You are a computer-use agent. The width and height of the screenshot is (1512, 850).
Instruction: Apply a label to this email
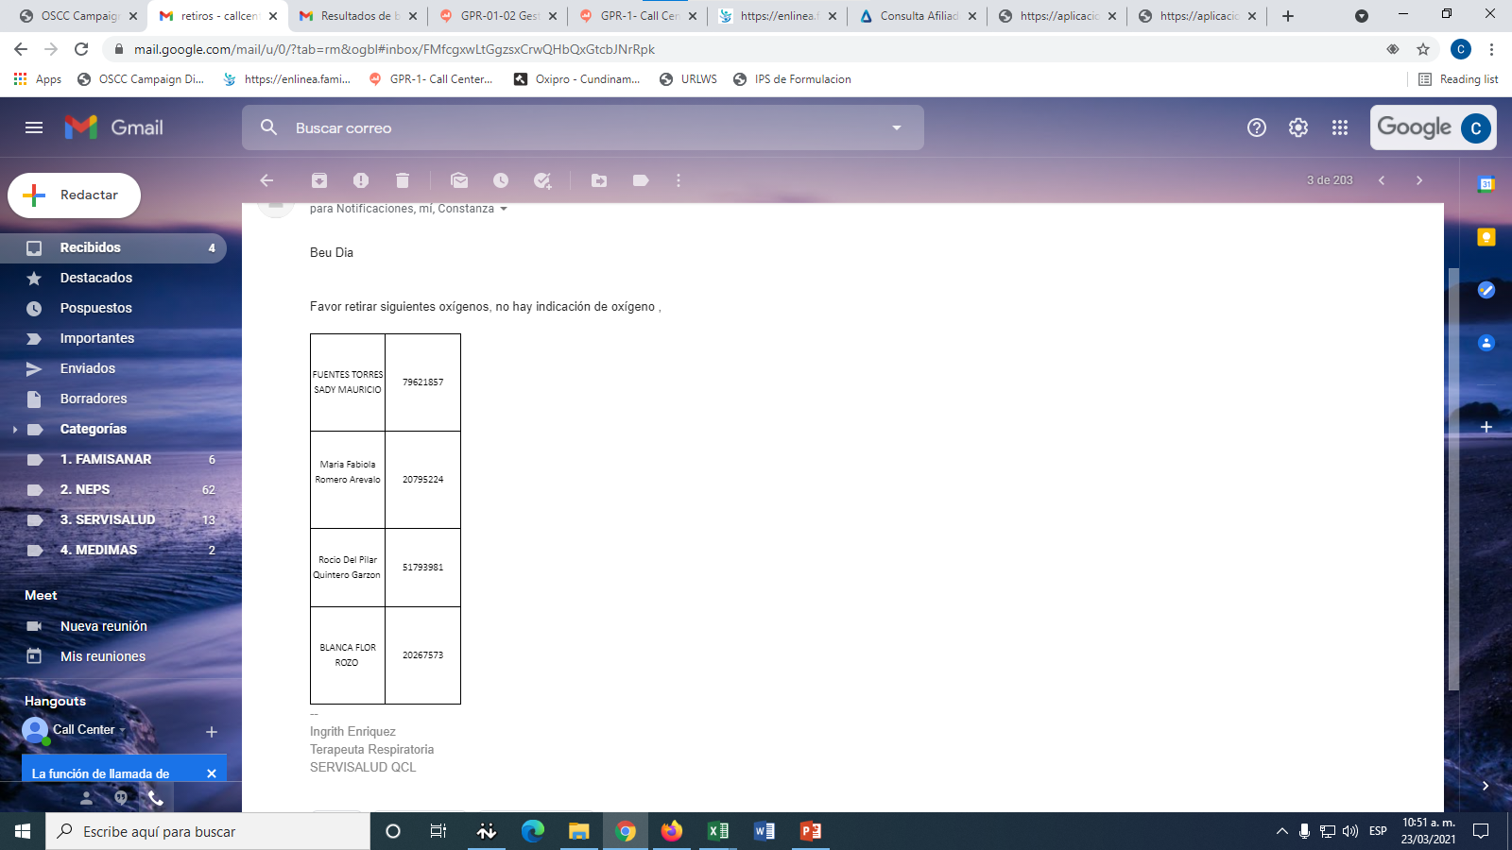click(x=641, y=180)
